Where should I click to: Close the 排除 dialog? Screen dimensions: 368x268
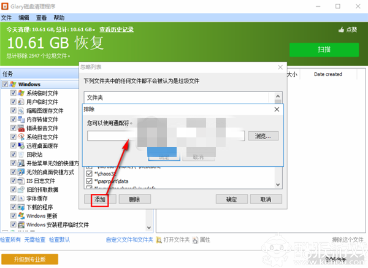pos(277,109)
